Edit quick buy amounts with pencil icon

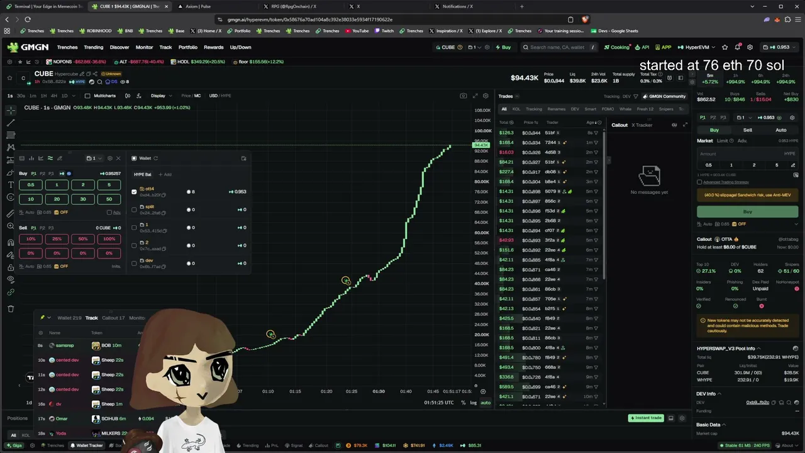(x=794, y=165)
